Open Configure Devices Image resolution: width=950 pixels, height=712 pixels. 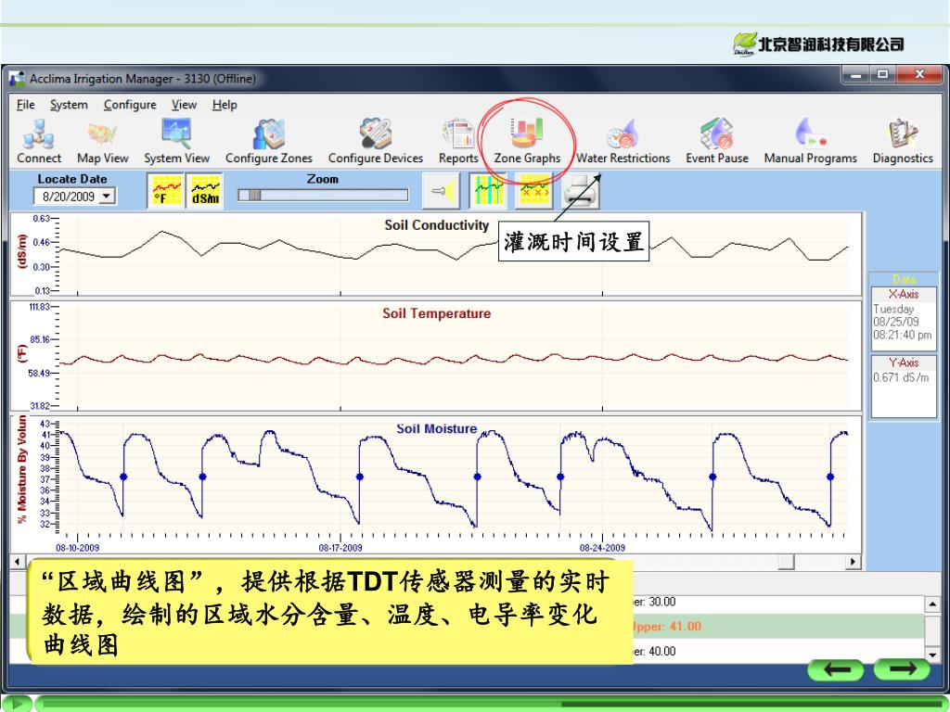pos(375,142)
